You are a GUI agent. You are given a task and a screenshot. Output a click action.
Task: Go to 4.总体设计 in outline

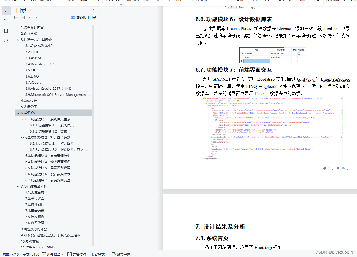[x=29, y=101]
